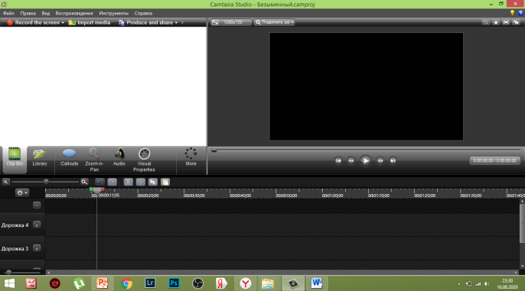Open the timeline settings gear dropdown
525x291 pixels.
(x=22, y=192)
